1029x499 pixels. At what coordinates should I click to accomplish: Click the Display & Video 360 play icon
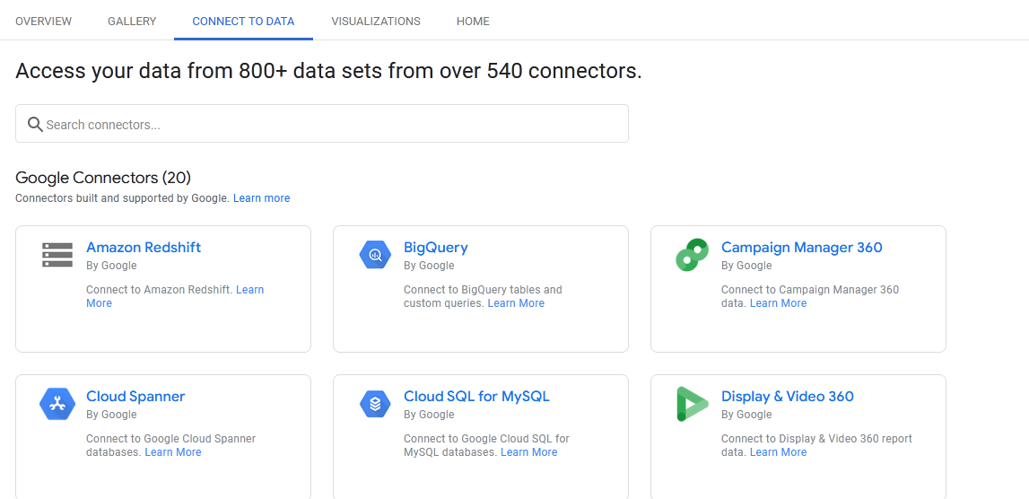(x=693, y=404)
